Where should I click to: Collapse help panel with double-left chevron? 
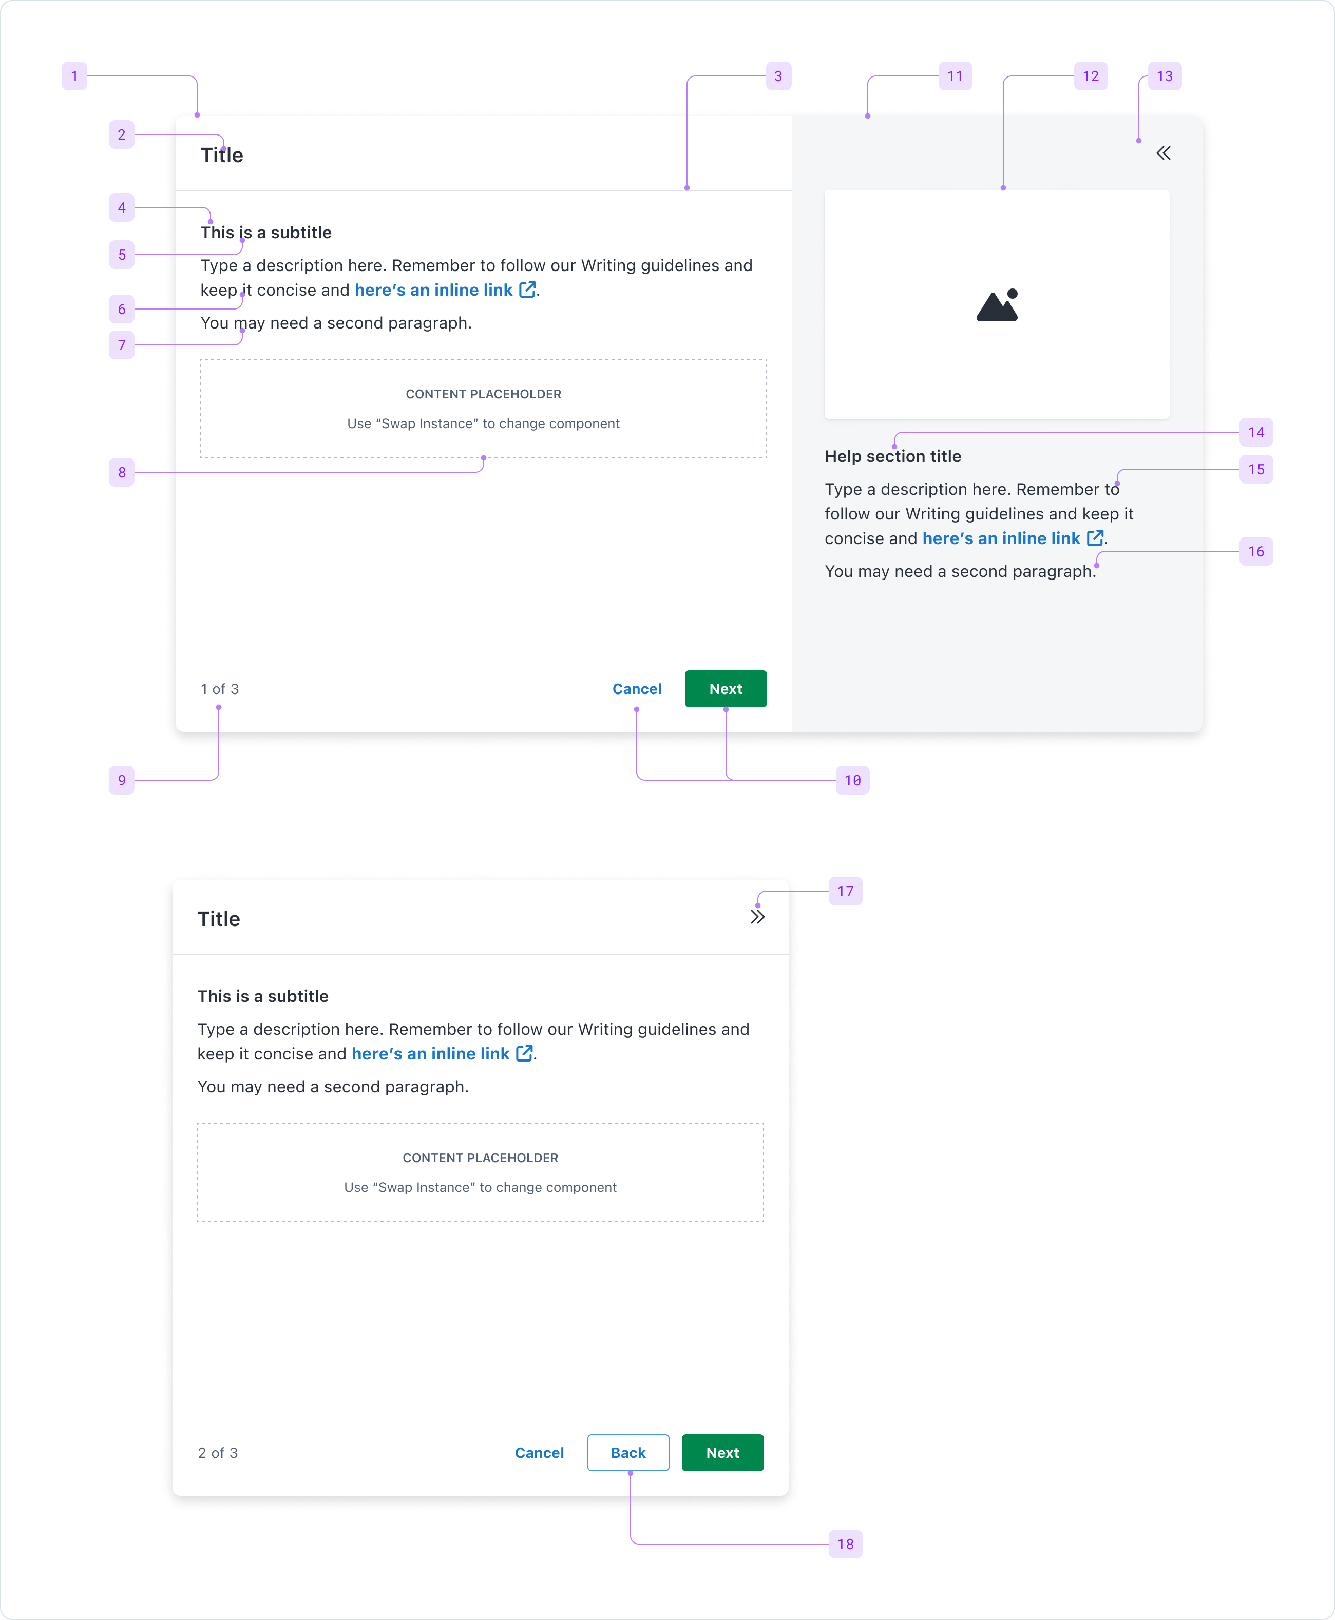coord(1164,153)
